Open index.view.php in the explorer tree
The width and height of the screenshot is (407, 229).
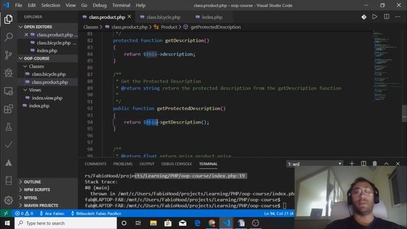(48, 98)
